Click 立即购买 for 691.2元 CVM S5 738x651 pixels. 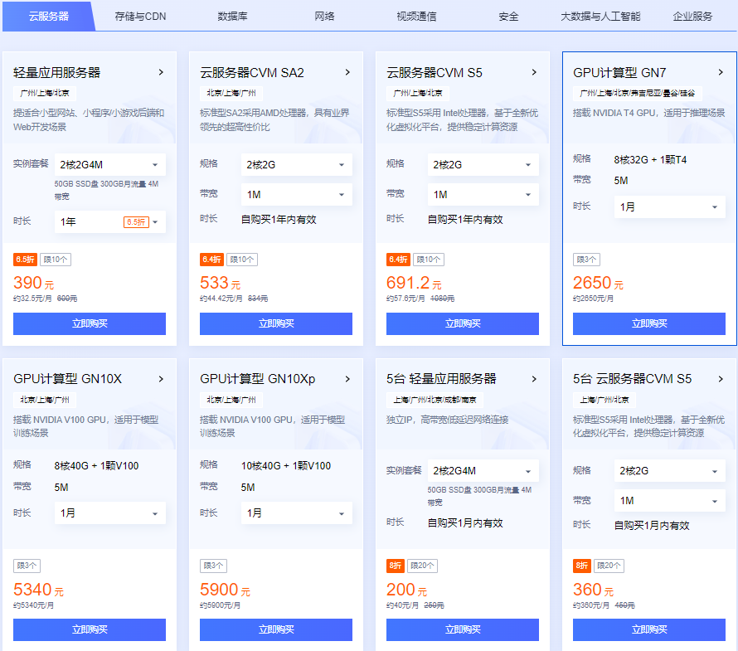(x=462, y=324)
